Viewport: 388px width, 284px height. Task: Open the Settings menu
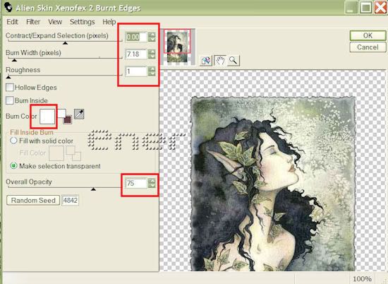[x=82, y=22]
